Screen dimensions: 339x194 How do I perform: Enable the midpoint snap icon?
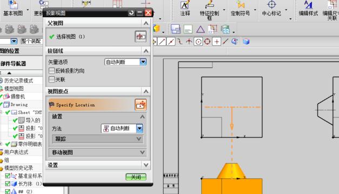pos(171,41)
